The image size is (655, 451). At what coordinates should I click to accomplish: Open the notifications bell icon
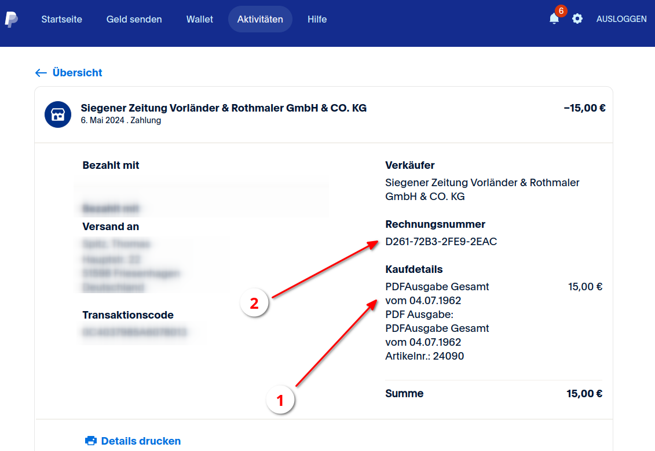[x=554, y=19]
